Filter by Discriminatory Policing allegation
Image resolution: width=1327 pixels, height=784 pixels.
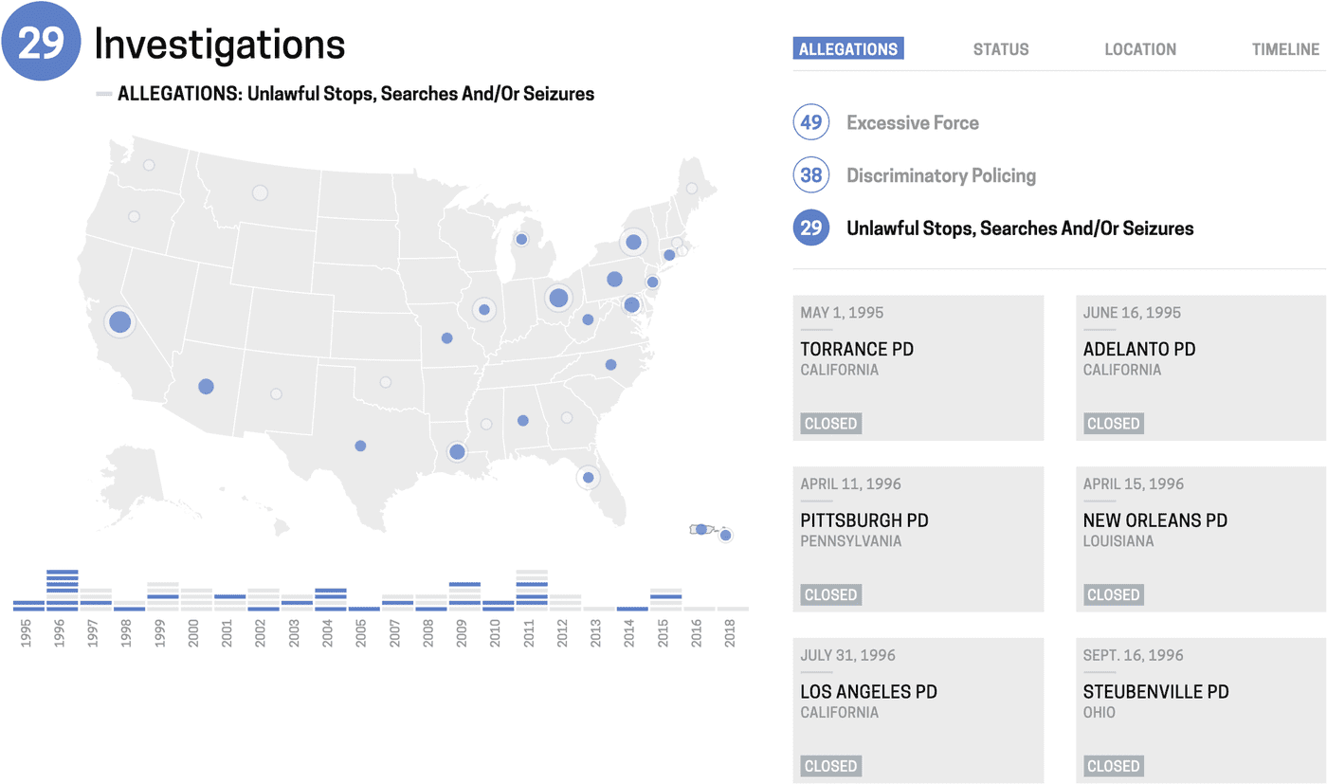pos(915,175)
